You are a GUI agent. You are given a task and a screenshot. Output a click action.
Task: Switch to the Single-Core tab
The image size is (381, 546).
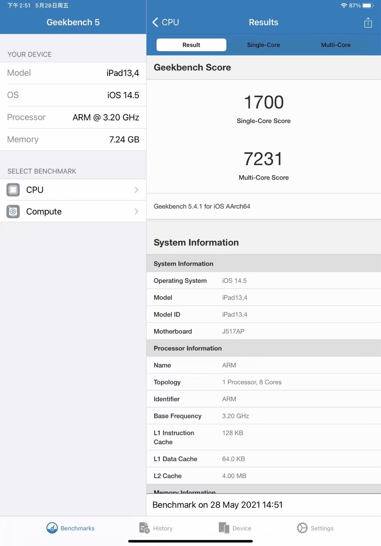[x=263, y=45]
